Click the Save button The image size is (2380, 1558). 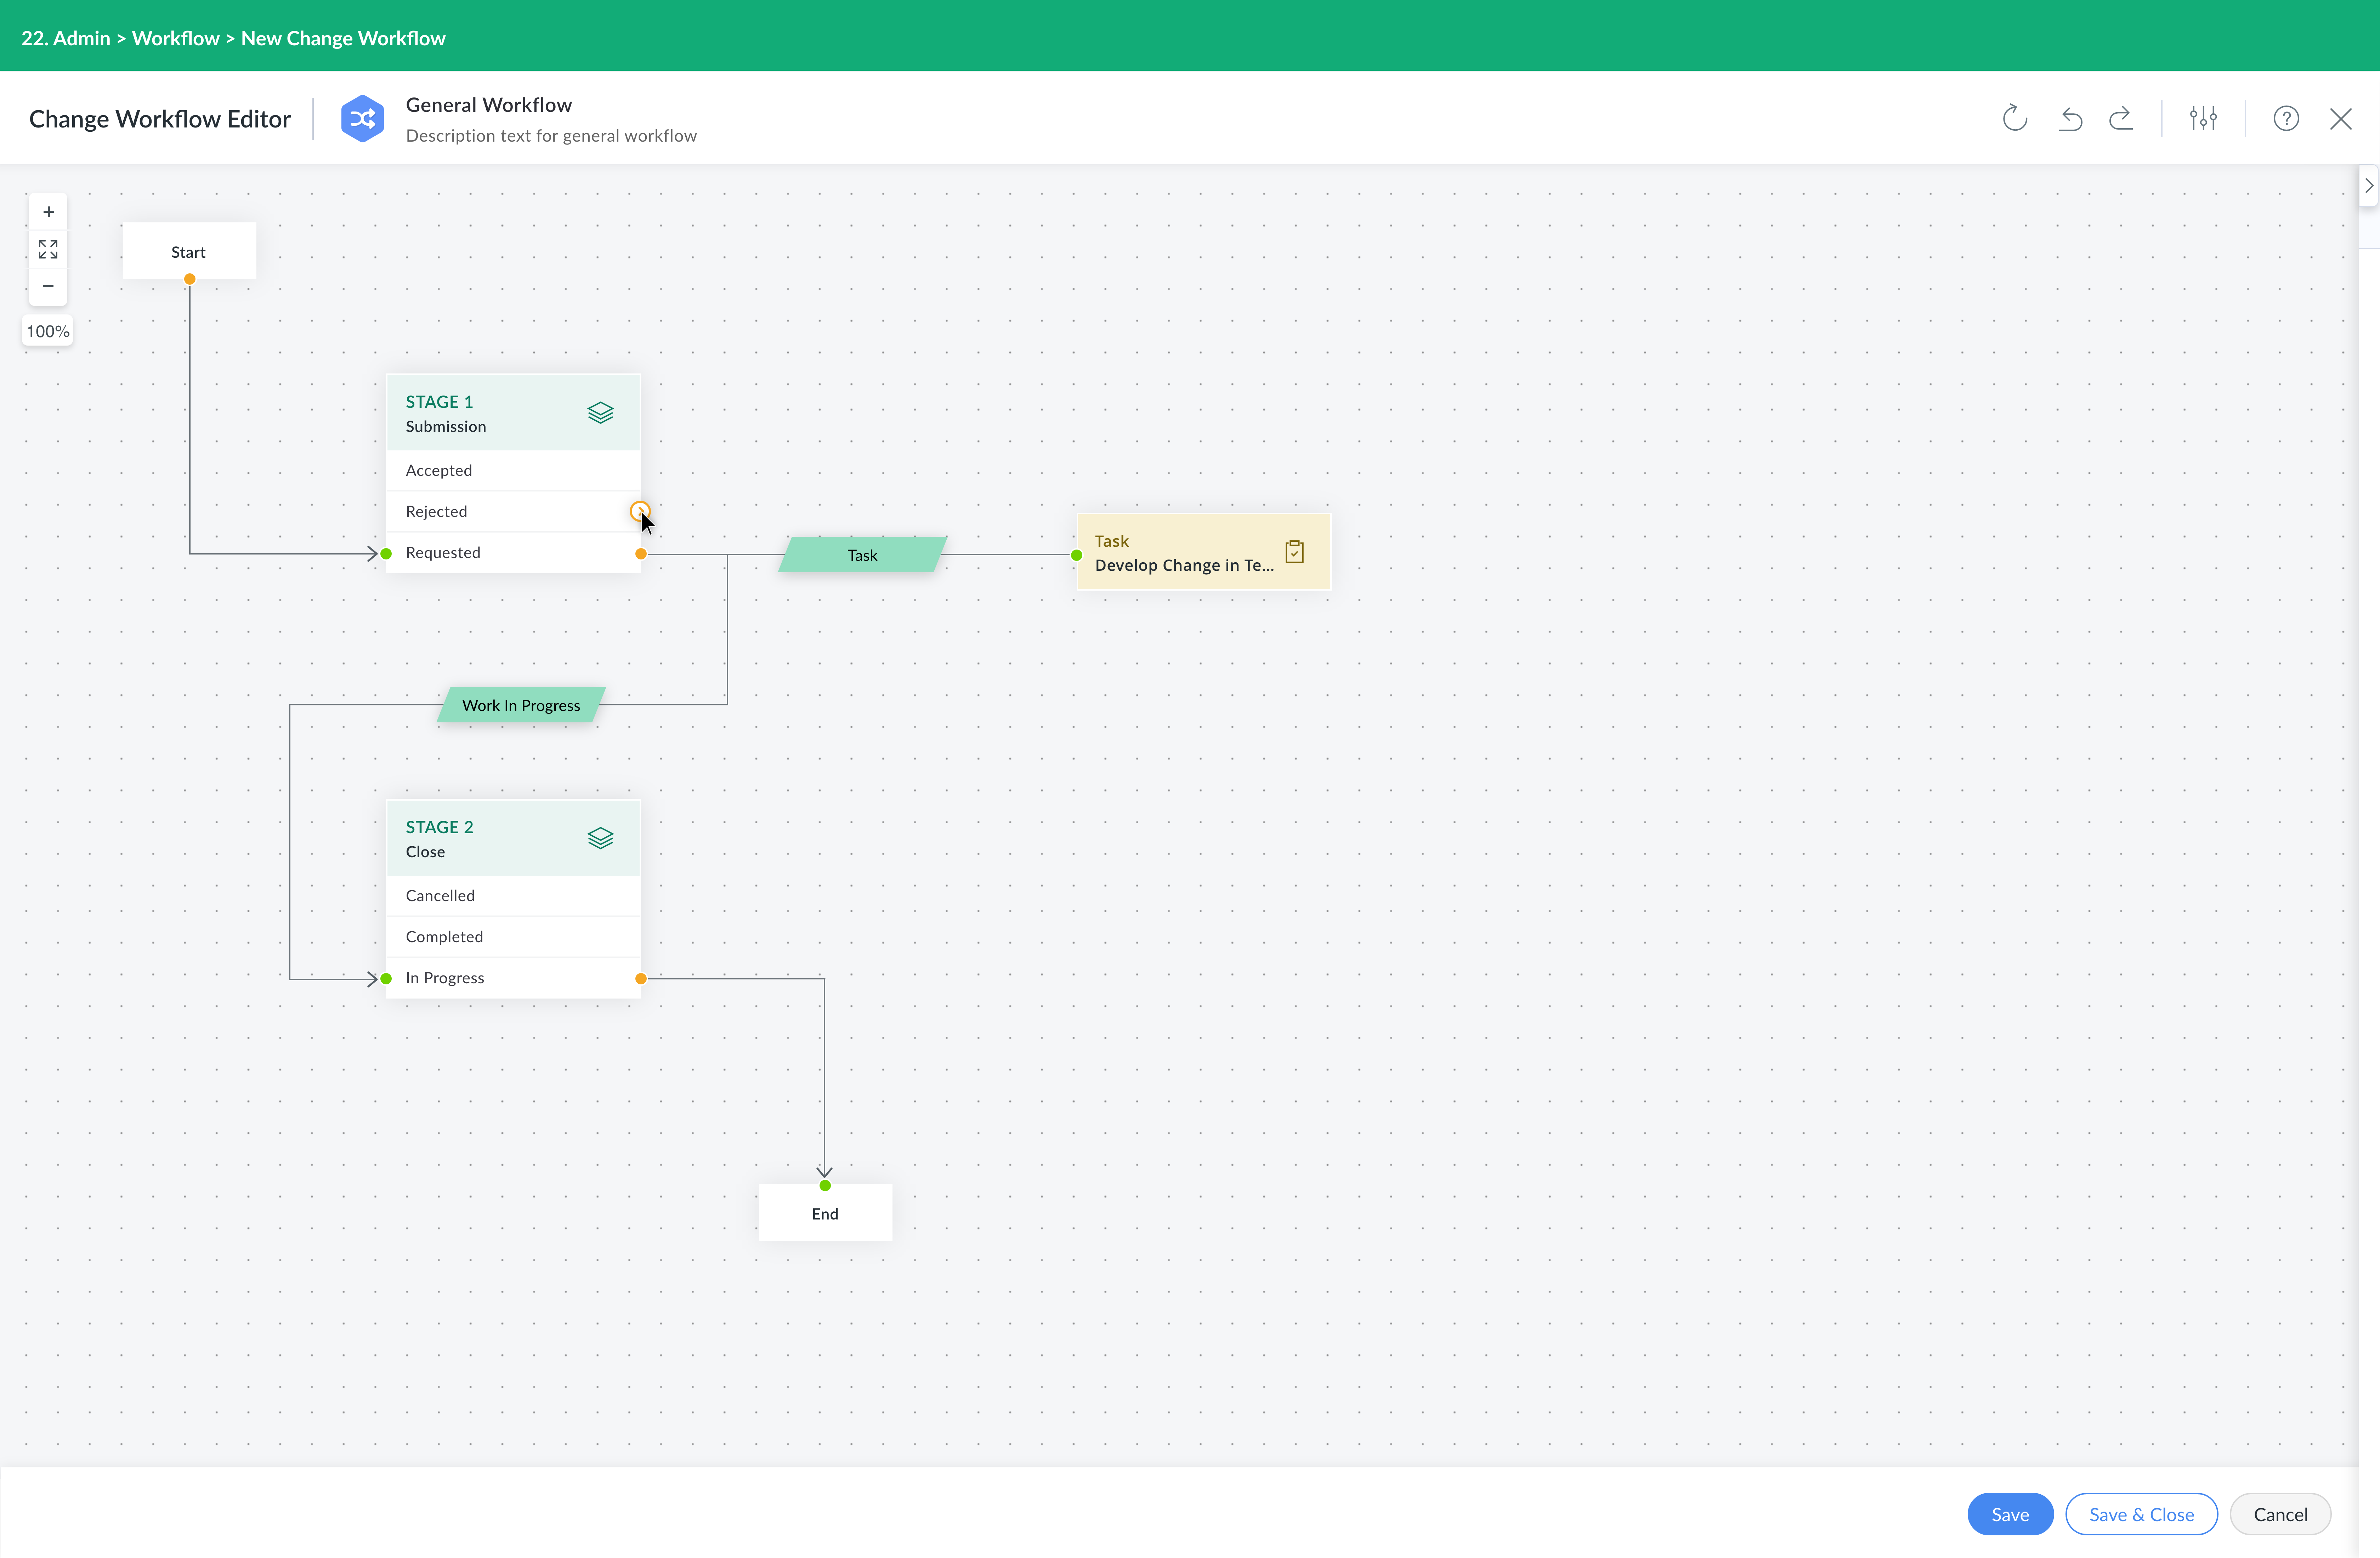point(2010,1514)
